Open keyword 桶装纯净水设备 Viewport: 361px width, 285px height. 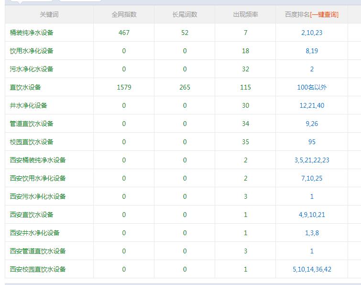click(x=32, y=33)
